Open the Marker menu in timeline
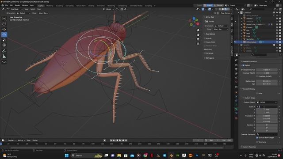Image resolution: width=283 pixels, height=159 pixels. 35,140
